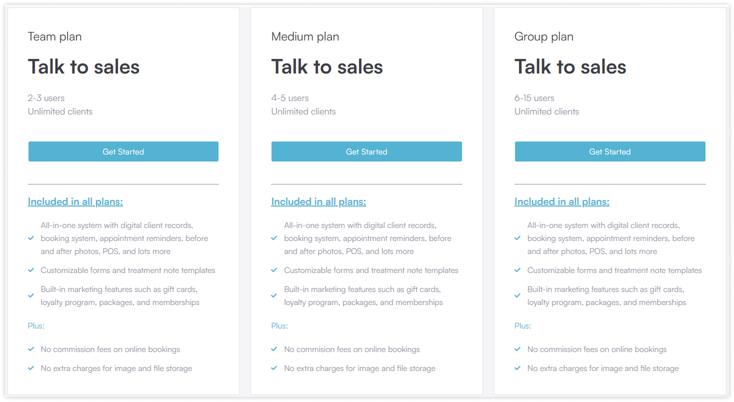Viewport: 734px width, 402px height.
Task: Click Get Started under Team plan
Action: click(123, 151)
